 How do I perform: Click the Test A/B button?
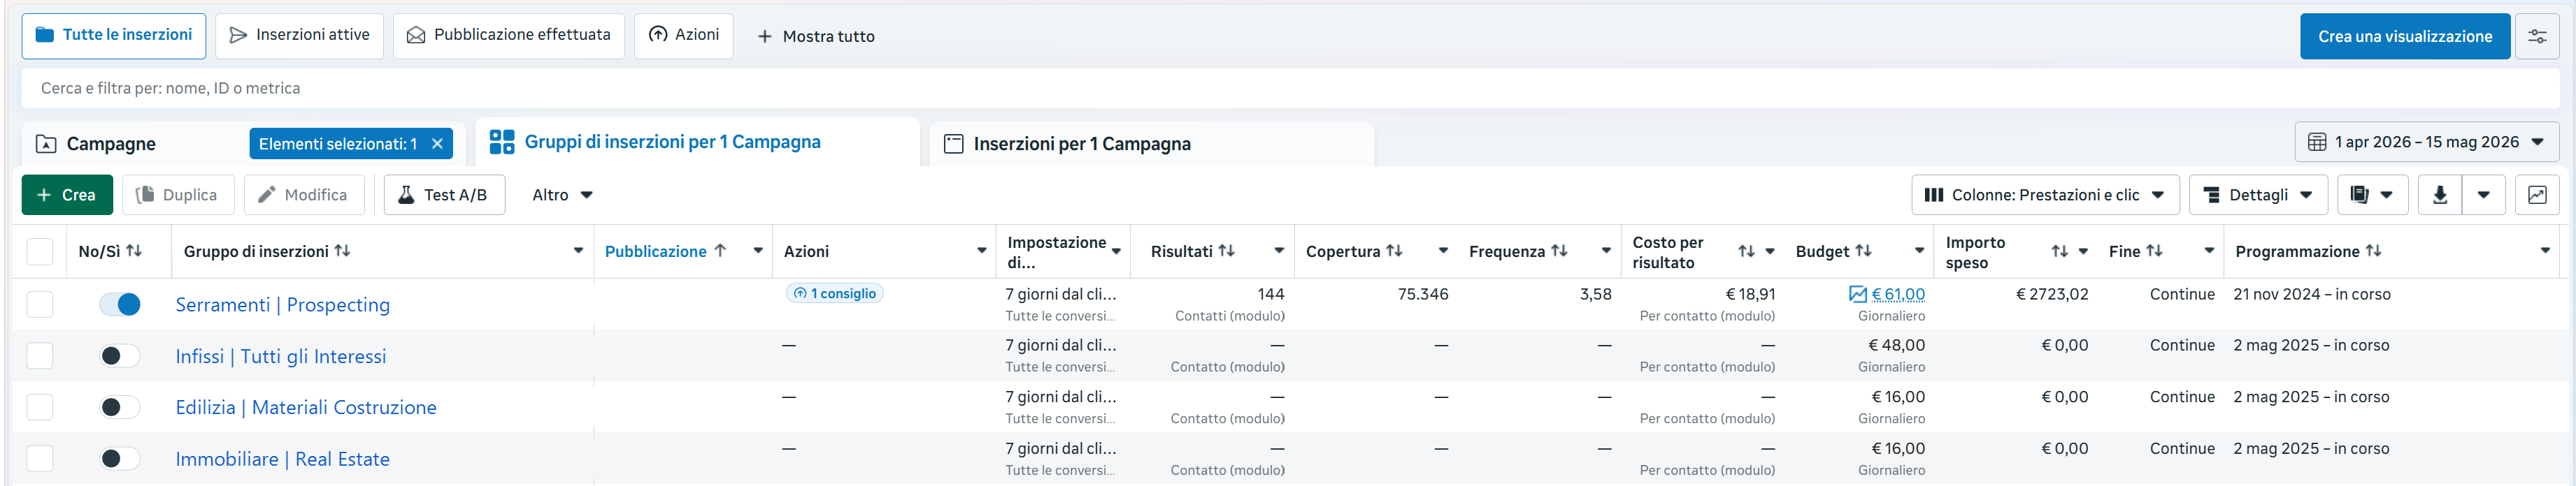pyautogui.click(x=444, y=195)
